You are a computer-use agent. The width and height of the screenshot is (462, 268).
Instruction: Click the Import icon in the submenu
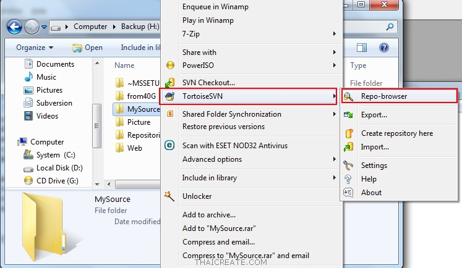pyautogui.click(x=349, y=147)
